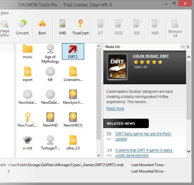The image size is (194, 185).
Task: Click Remove All drives button
Action: (175, 29)
